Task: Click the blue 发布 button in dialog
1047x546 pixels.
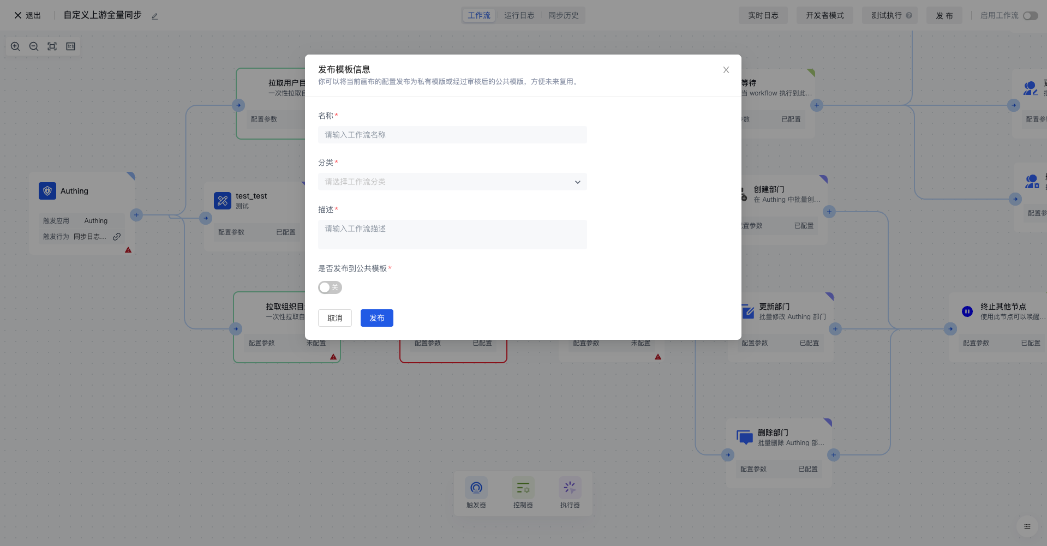Action: [x=376, y=318]
